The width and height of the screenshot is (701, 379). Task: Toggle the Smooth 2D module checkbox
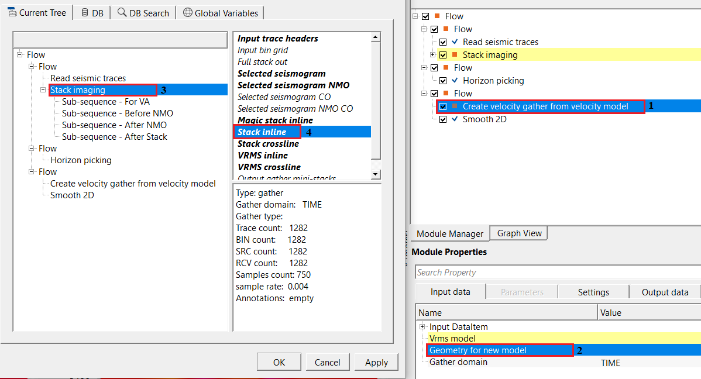point(443,119)
